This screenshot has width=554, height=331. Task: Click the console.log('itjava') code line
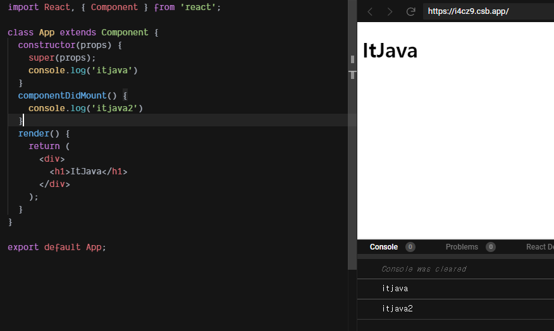[83, 71]
